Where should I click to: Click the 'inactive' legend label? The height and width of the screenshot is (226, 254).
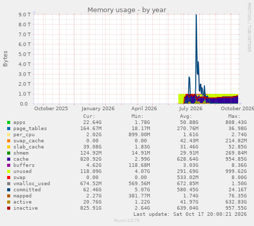tap(26, 208)
